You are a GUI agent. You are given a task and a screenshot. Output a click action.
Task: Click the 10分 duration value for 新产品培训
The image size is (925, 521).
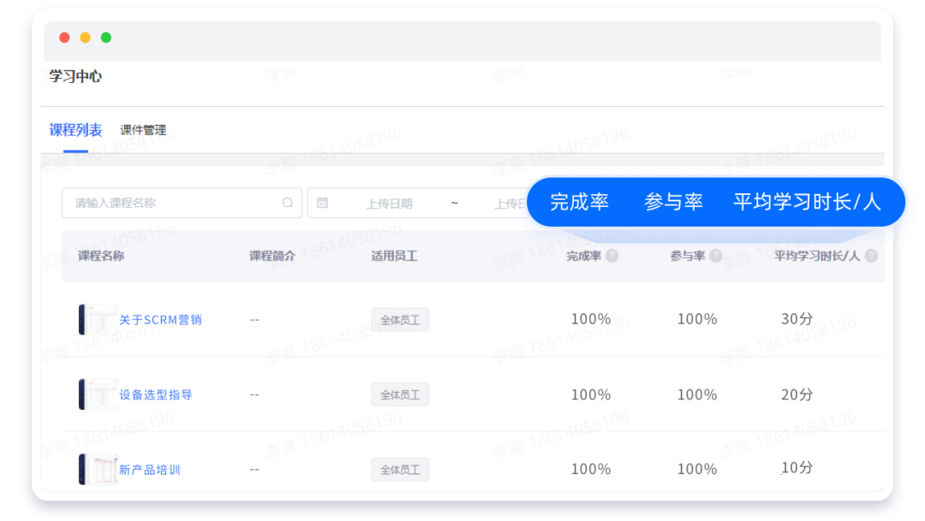797,468
